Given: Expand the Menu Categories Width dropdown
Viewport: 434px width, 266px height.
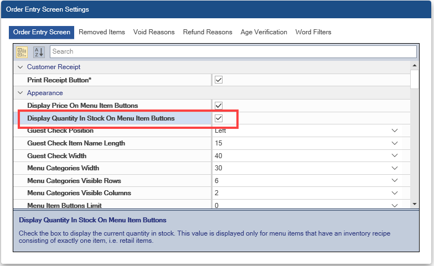Looking at the screenshot, I should (x=395, y=168).
